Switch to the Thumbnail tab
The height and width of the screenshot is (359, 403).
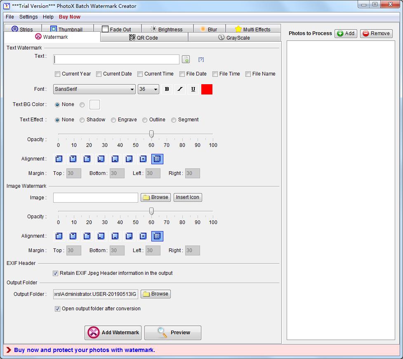click(67, 29)
